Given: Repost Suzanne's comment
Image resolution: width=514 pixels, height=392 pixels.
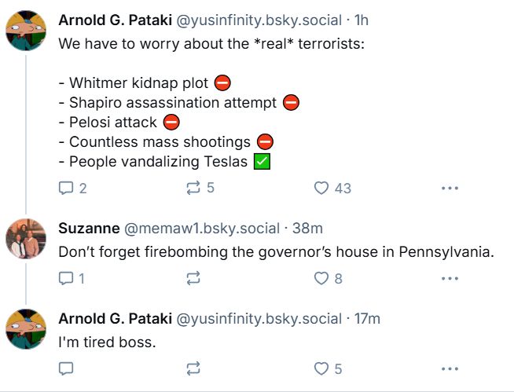Looking at the screenshot, I should point(193,279).
